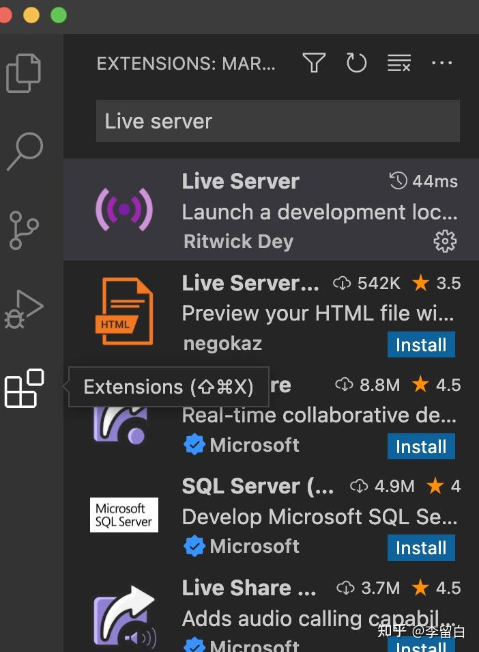Filter extensions with the funnel icon
The image size is (479, 652).
point(314,64)
